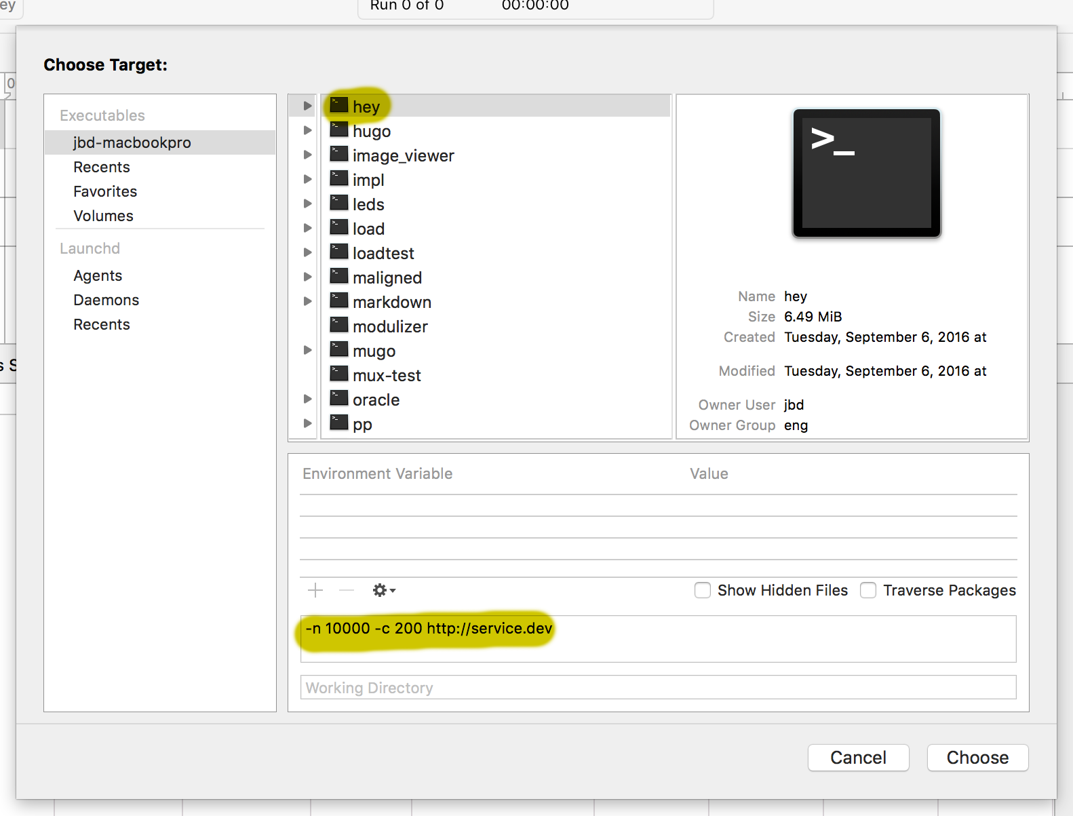Select the 'hugo' file name
This screenshot has width=1073, height=816.
tap(372, 131)
